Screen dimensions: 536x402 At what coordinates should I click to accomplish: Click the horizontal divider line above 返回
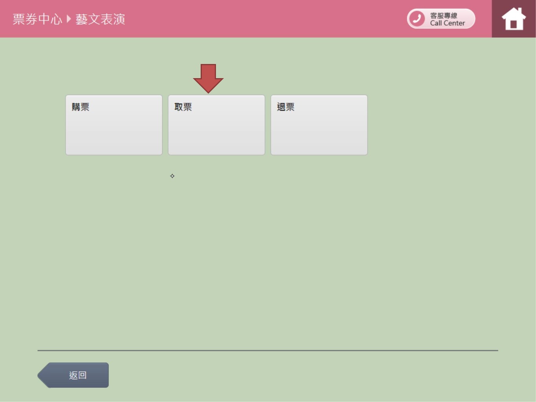[x=268, y=350]
